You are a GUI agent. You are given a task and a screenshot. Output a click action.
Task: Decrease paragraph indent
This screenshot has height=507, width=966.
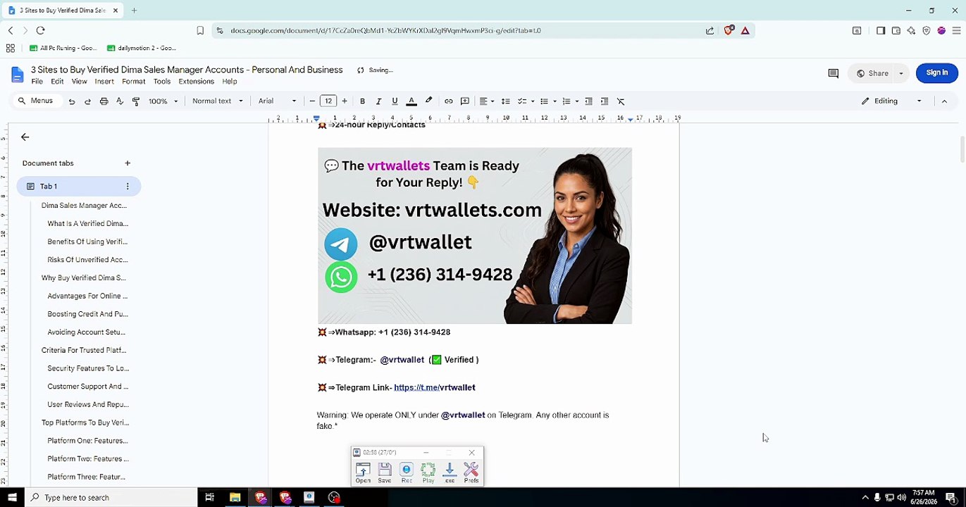pos(588,101)
